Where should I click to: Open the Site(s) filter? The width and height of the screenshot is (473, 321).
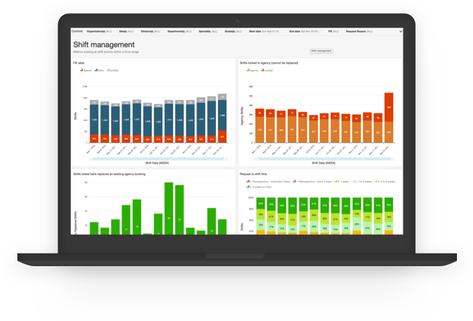point(126,31)
